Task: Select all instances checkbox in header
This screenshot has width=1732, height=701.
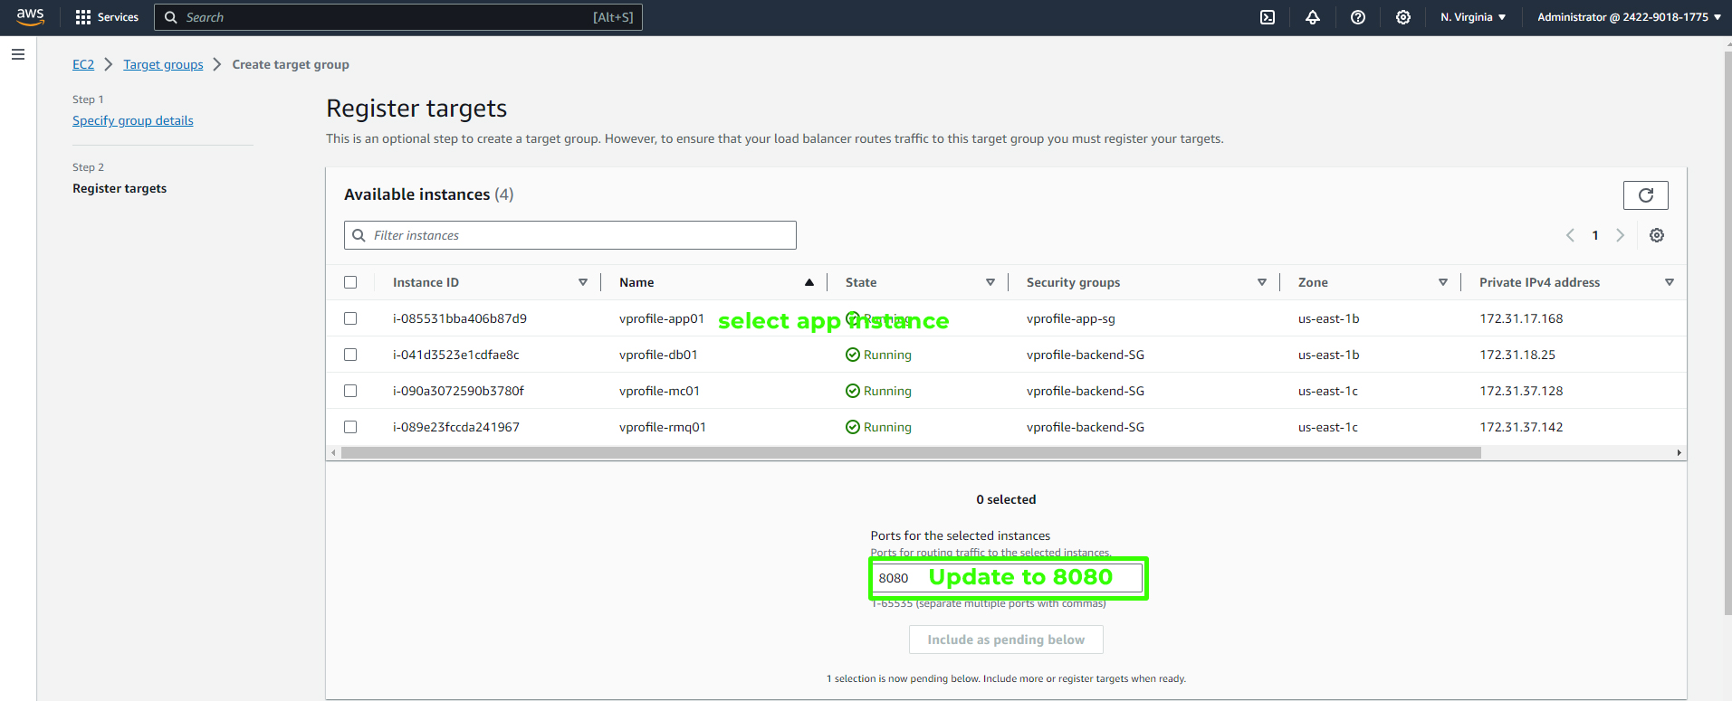Action: click(x=350, y=282)
